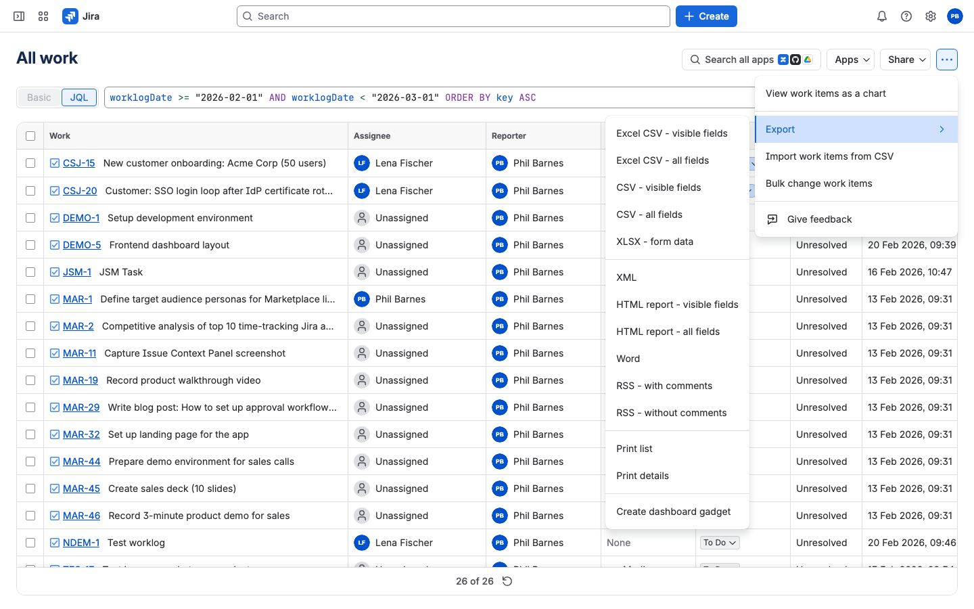Open settings gear icon
Screen dimensions: 974x609
click(931, 16)
